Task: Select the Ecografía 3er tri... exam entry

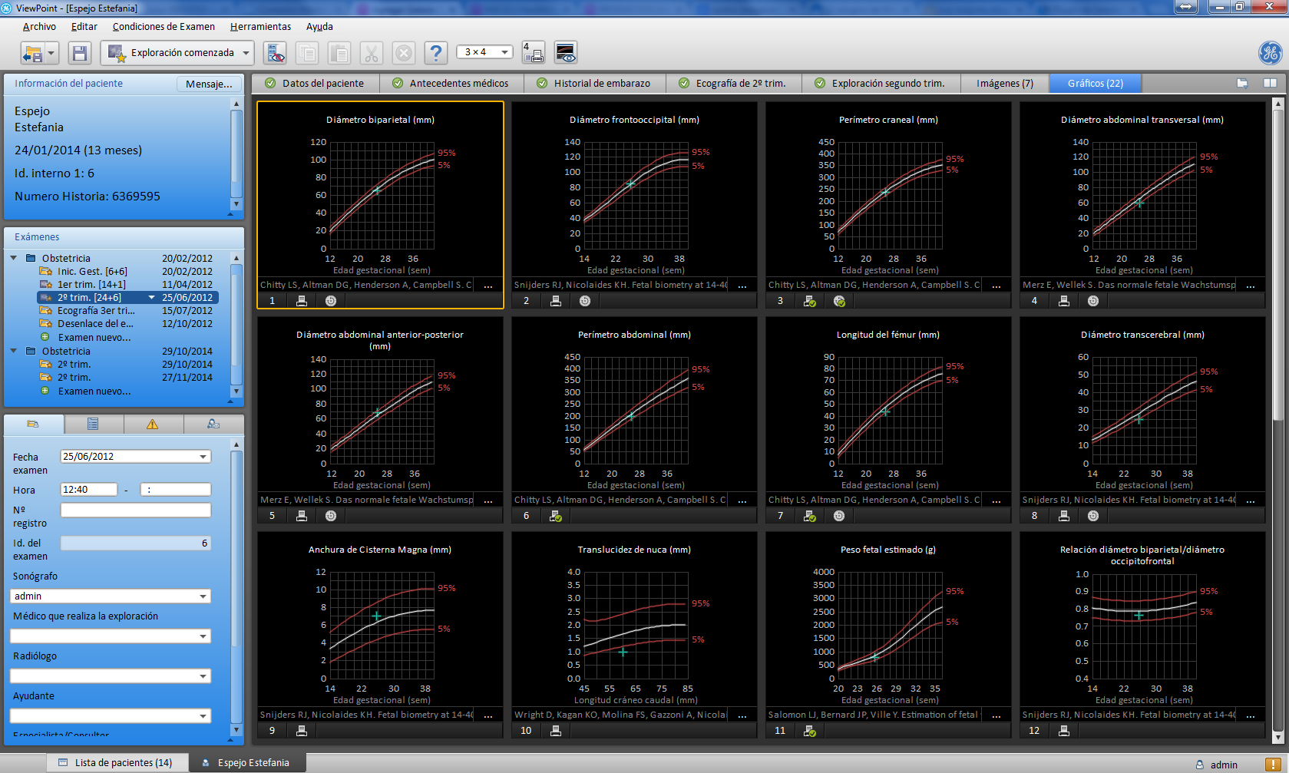Action: [96, 311]
